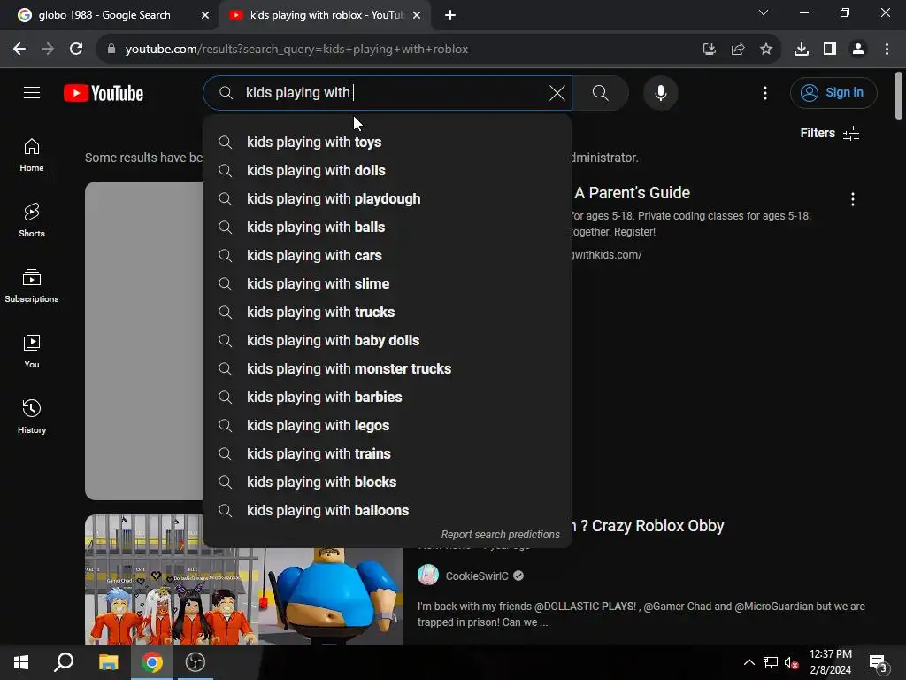The image size is (906, 680).
Task: Open the A Parent's Guide result title
Action: tap(632, 192)
